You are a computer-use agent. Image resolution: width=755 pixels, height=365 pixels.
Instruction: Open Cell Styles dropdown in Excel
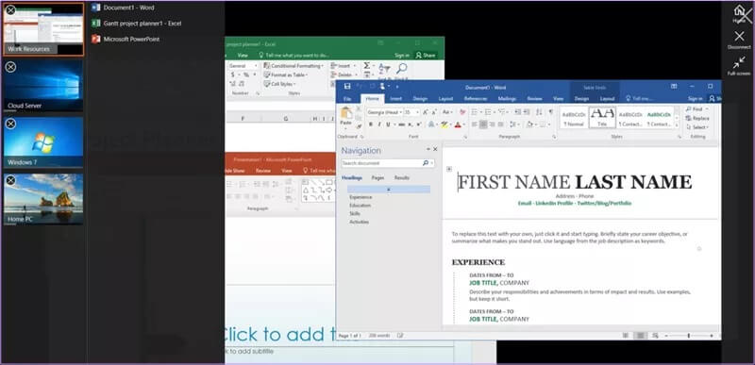(279, 84)
